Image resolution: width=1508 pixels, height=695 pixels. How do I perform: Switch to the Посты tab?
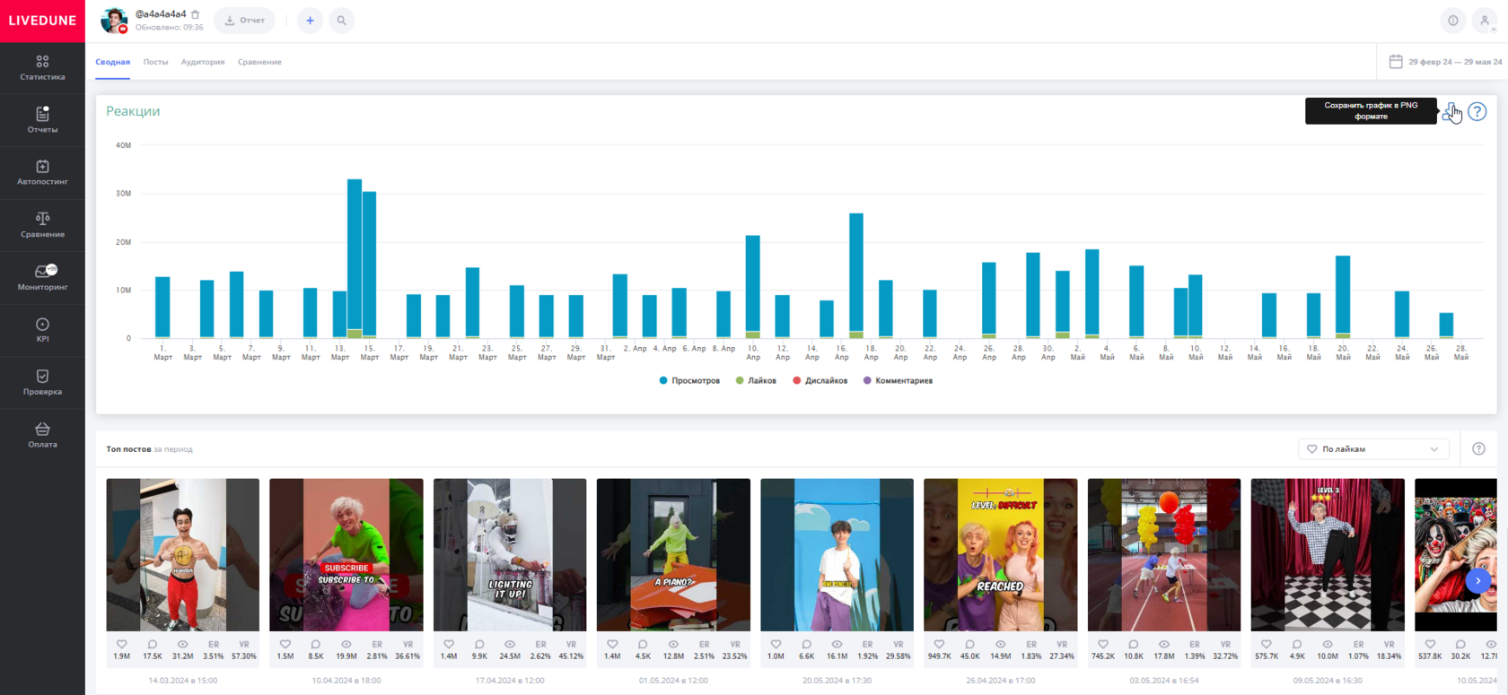pos(155,62)
